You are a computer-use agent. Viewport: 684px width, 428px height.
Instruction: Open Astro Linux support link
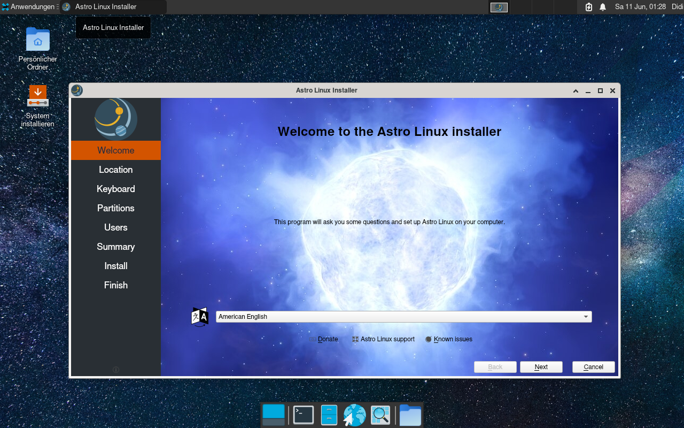click(387, 339)
